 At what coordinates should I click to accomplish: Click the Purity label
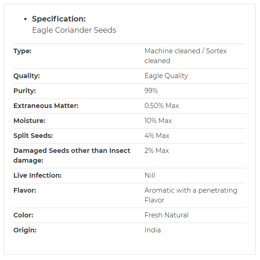pos(25,91)
